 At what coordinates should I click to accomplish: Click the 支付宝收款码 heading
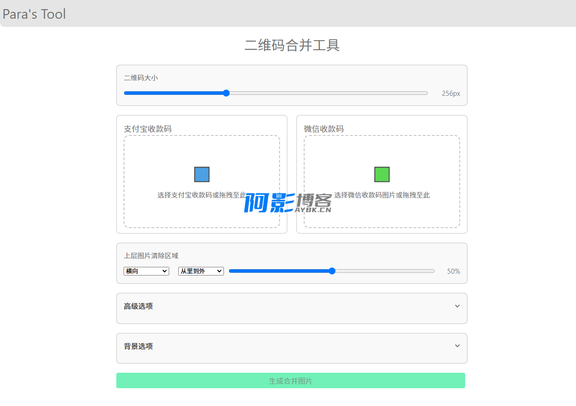click(x=148, y=129)
